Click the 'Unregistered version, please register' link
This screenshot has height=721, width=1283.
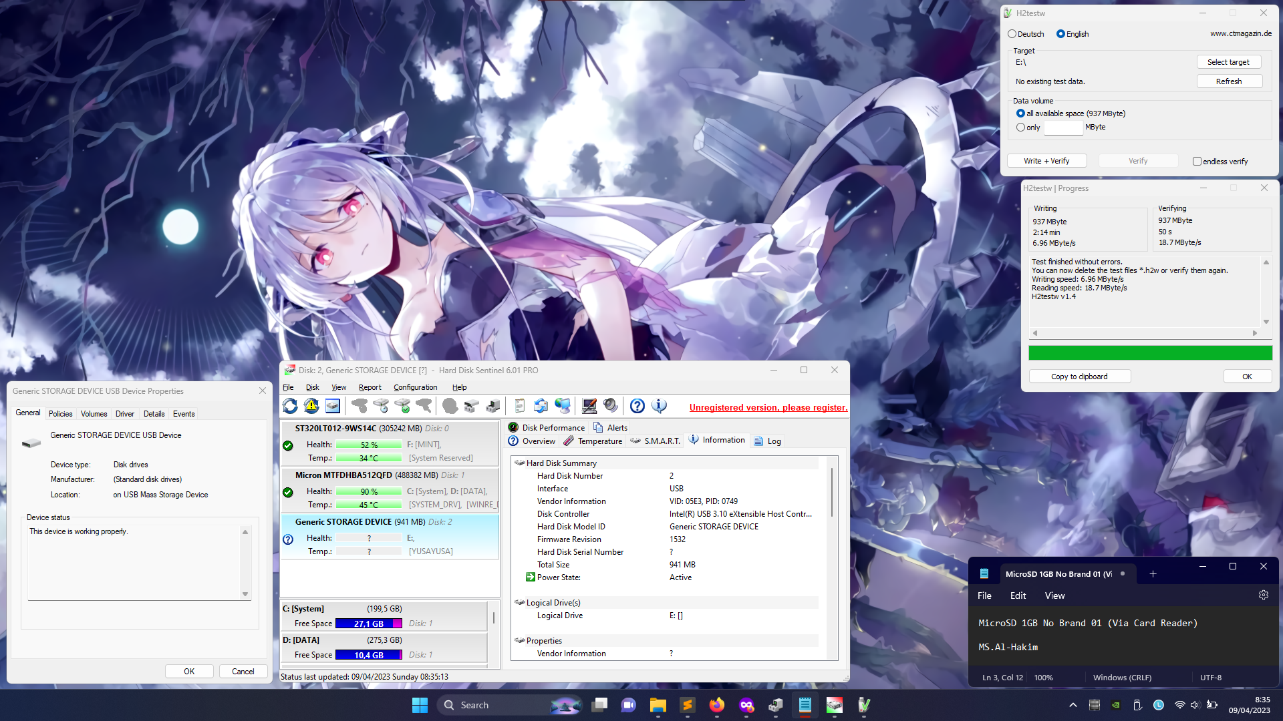pos(768,407)
